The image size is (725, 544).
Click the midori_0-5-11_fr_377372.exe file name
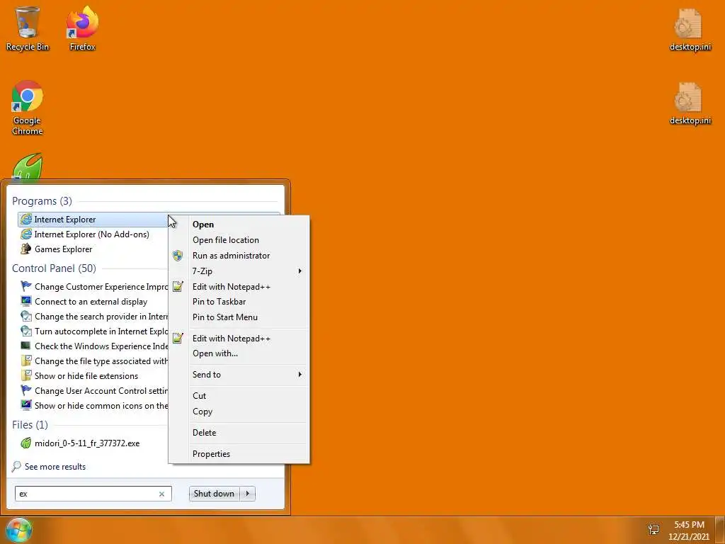87,443
